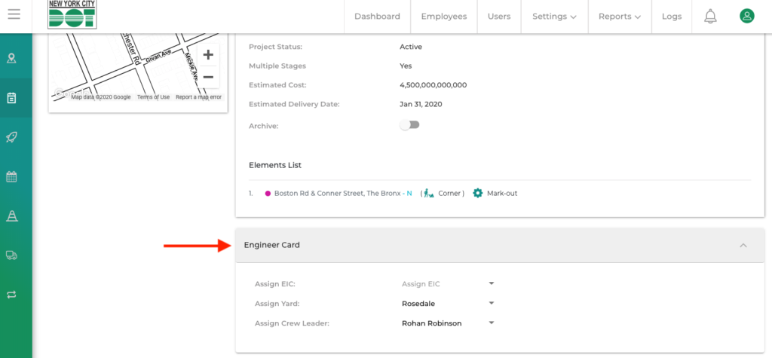Toggle the Archive switch

point(409,125)
